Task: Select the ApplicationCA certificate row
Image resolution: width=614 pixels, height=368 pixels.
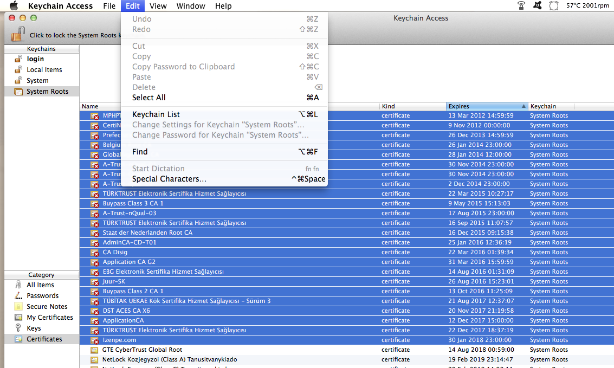Action: [x=346, y=321]
